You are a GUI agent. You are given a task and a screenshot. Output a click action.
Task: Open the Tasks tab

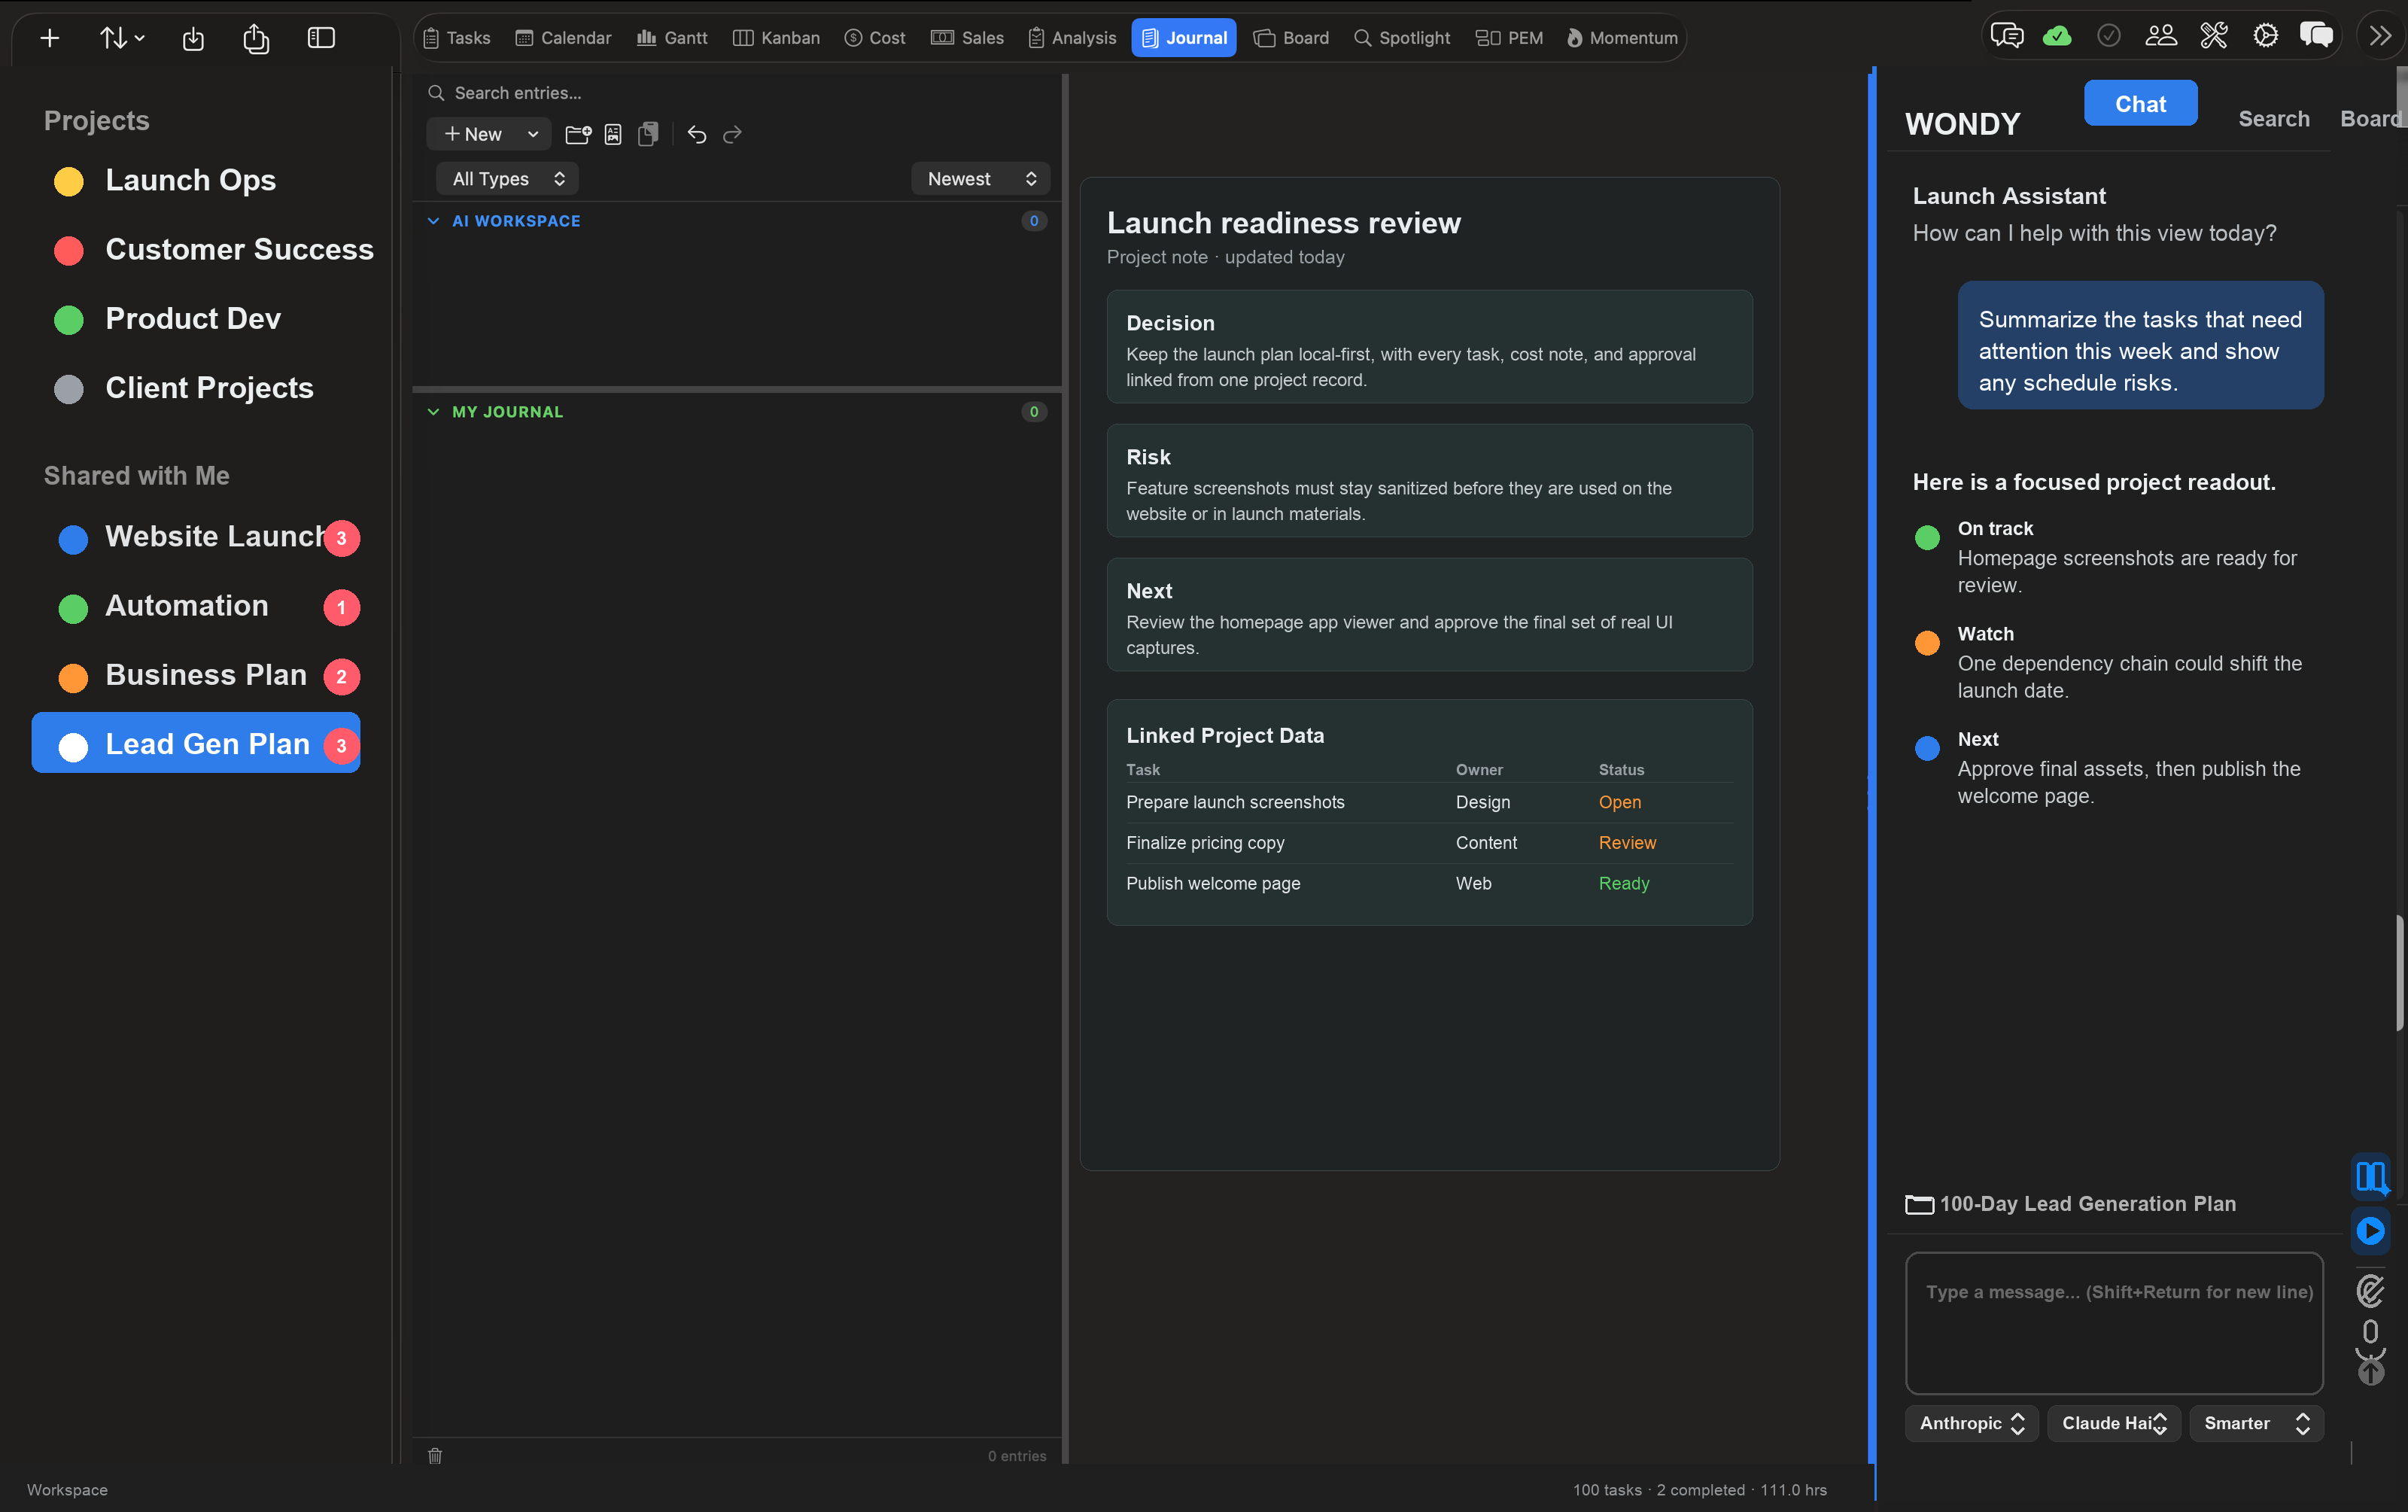pyautogui.click(x=457, y=38)
